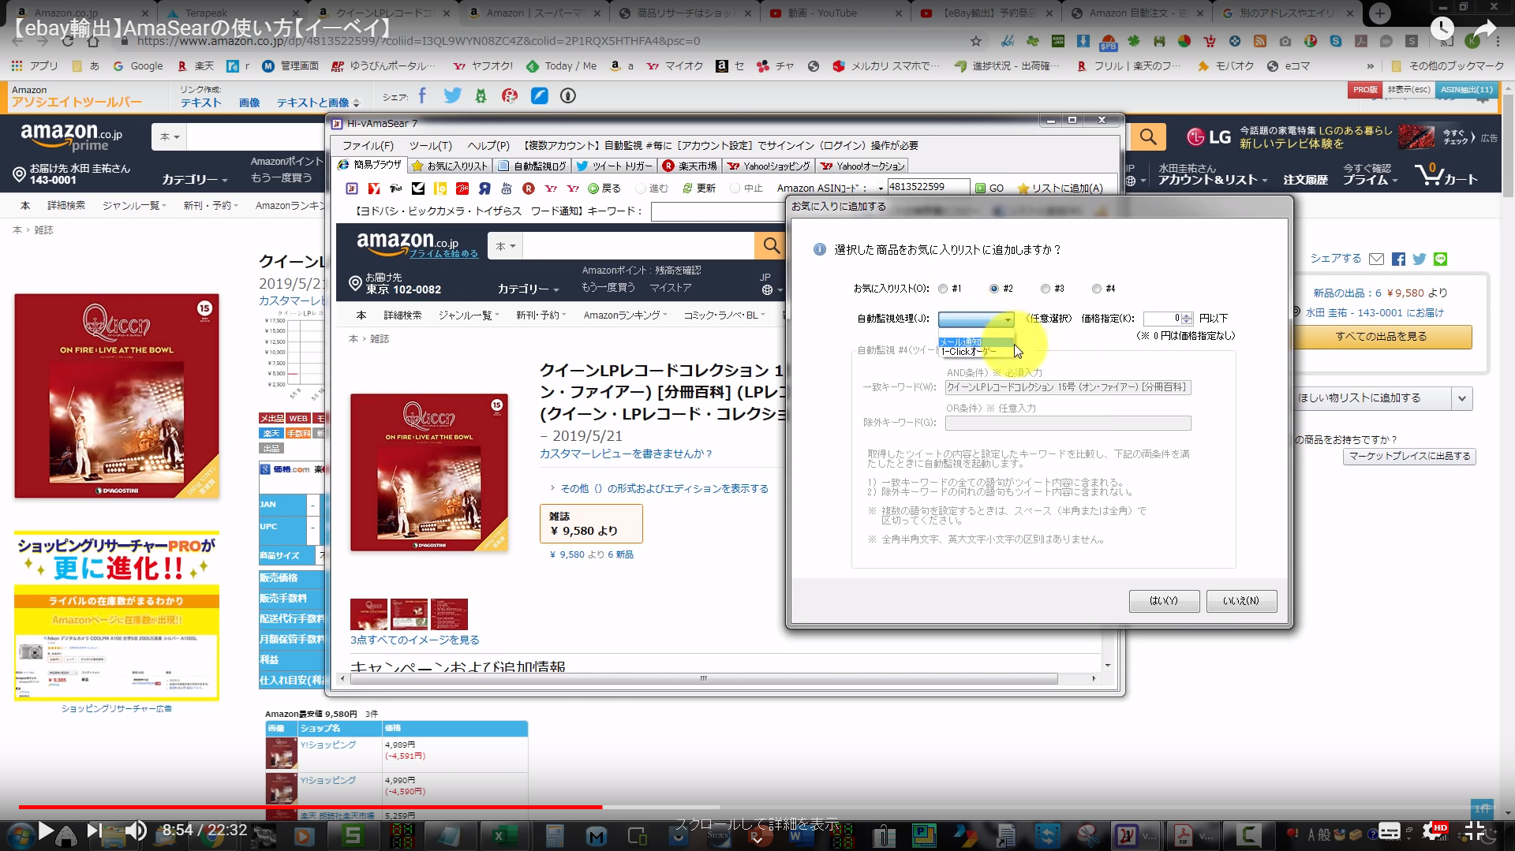The image size is (1515, 851).
Task: Click 3点すべてのイメージを見る link
Action: pos(414,640)
